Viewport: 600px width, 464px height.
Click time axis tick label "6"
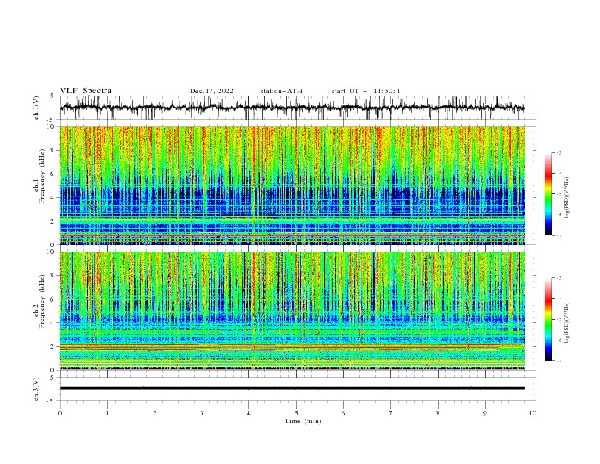click(344, 413)
